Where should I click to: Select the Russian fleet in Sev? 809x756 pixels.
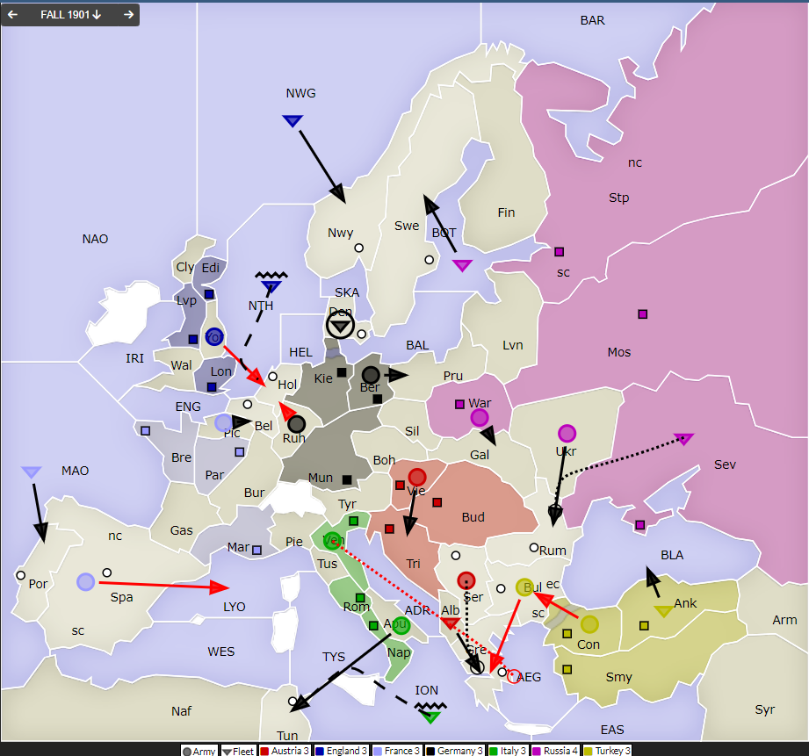click(x=684, y=439)
